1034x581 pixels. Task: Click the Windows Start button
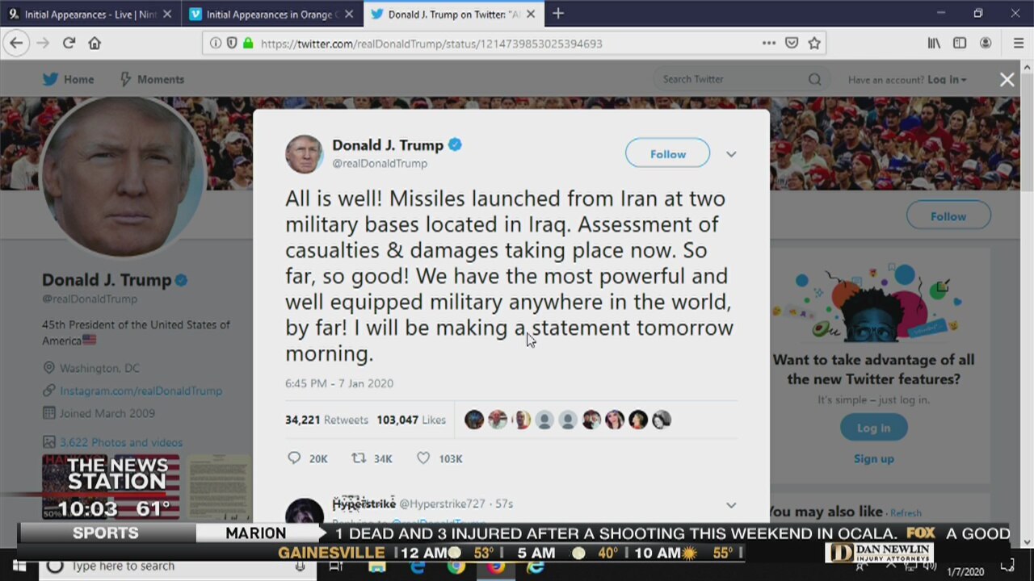[x=16, y=566]
